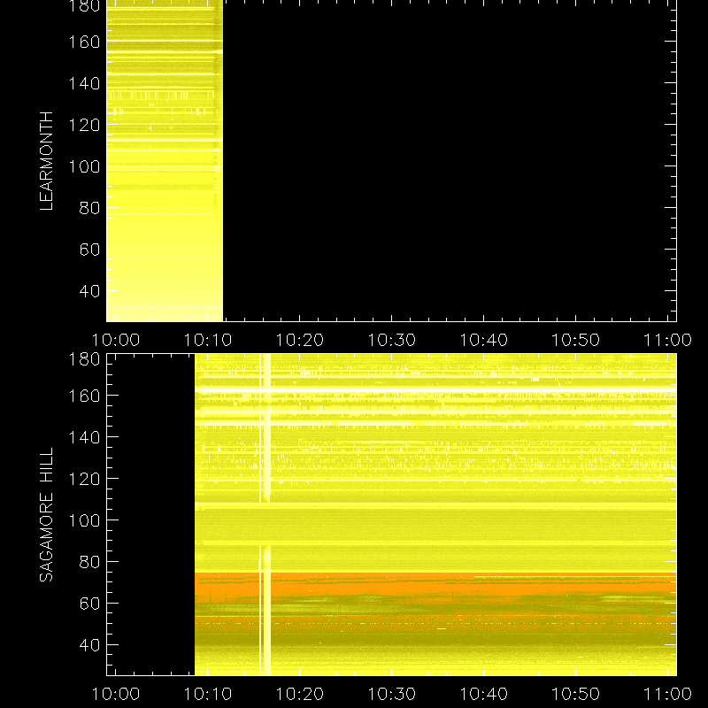Click 10:00 time label below Learmonth plot
This screenshot has height=708, width=708.
[116, 340]
